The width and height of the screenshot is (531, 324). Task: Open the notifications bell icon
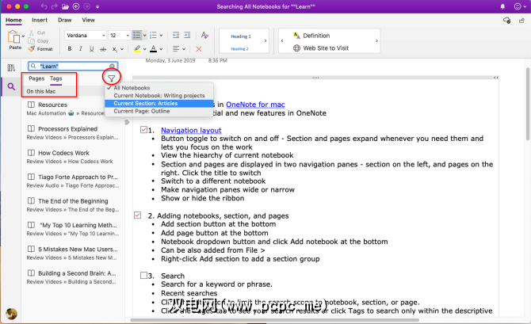click(x=504, y=6)
